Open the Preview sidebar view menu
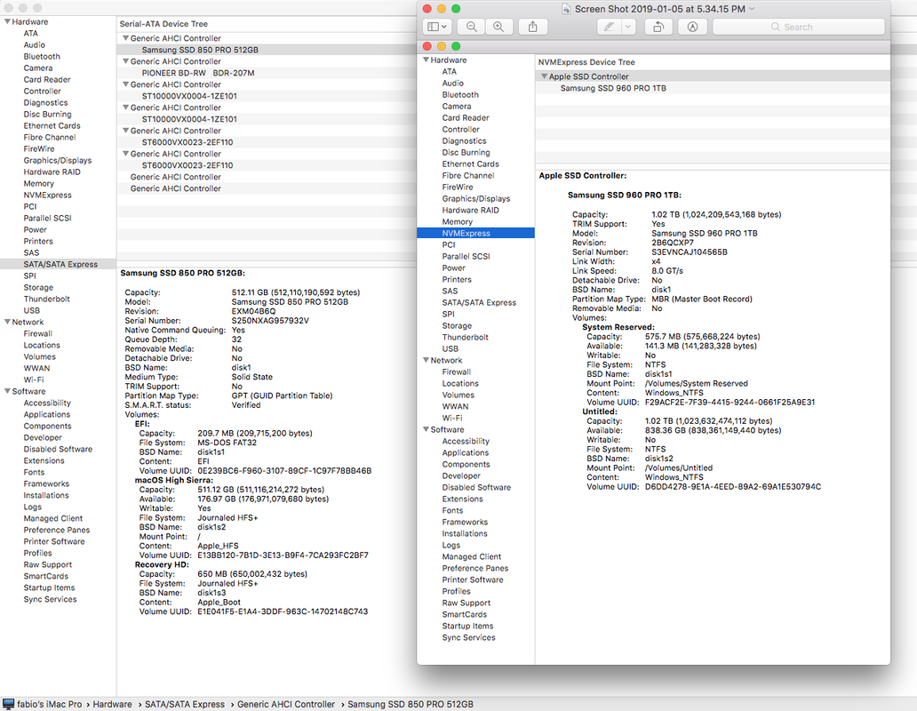 (437, 27)
